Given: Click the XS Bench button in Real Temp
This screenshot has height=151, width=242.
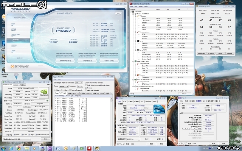Looking at the screenshot, I should click(x=211, y=54).
